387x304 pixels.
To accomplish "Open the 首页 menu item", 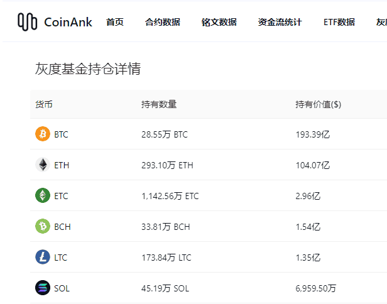I will (x=115, y=22).
